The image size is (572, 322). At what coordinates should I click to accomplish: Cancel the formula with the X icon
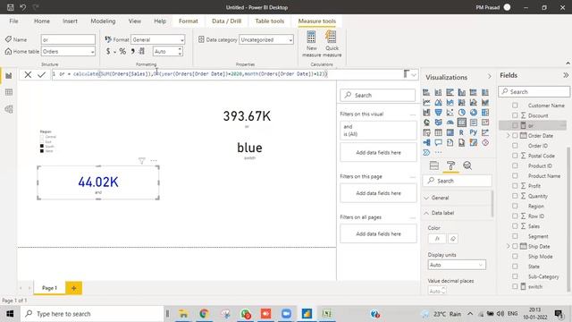(28, 74)
